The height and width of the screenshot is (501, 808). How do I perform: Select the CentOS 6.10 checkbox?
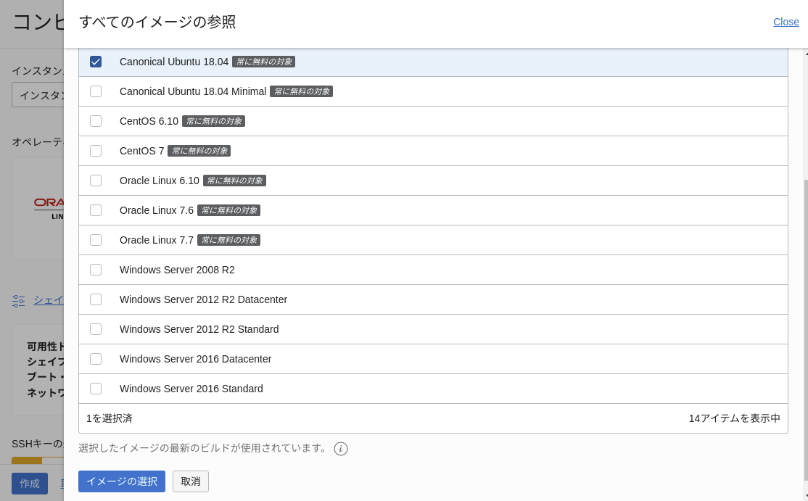point(96,121)
